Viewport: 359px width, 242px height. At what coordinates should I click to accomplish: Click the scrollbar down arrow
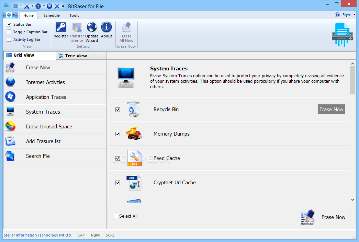352,200
